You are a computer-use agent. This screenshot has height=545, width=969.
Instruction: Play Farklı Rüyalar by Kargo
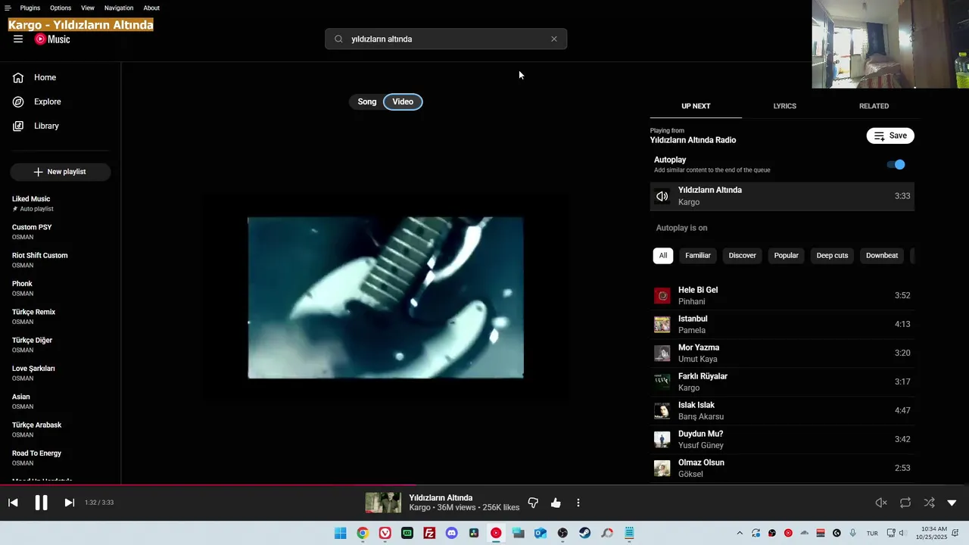coord(782,381)
